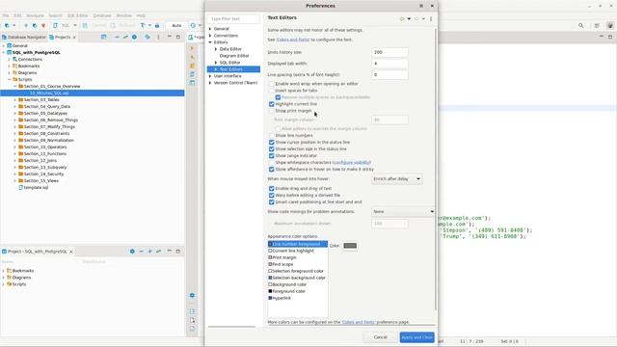Enable Show print margin checkbox

pos(272,111)
